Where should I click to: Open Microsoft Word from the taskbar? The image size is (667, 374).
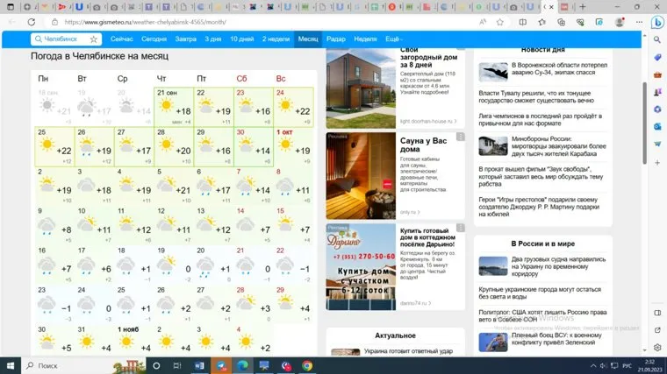point(199,364)
